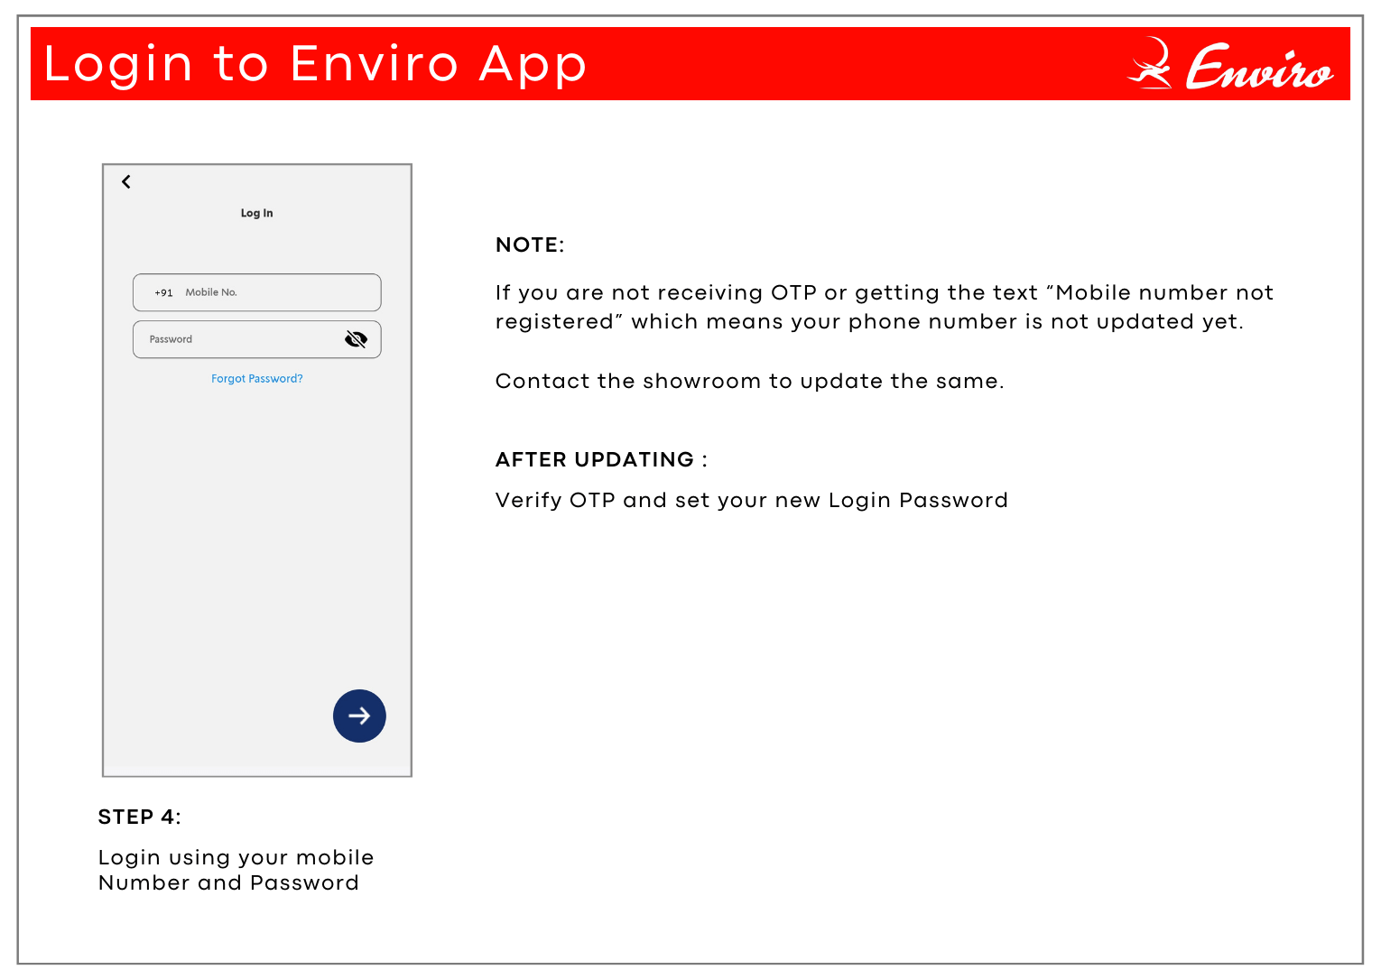This screenshot has width=1381, height=979.
Task: Go back using the left chevron
Action: click(x=126, y=182)
